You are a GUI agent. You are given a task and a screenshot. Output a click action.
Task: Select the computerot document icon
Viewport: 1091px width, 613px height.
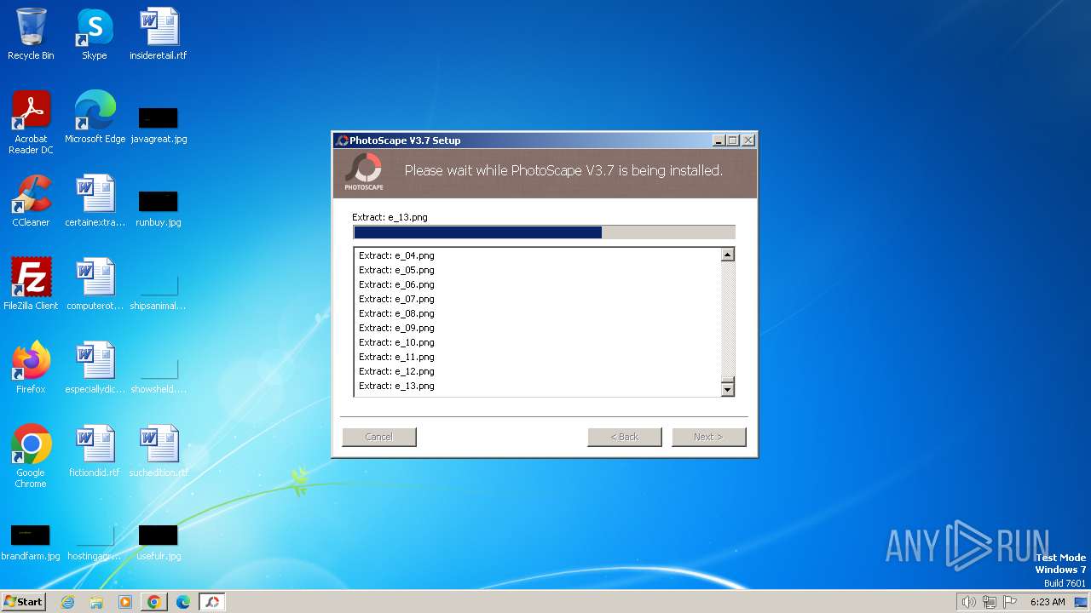(95, 284)
